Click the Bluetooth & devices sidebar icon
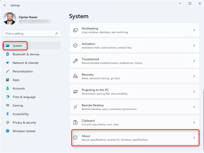Image resolution: width=204 pixels, height=153 pixels. coord(8,54)
